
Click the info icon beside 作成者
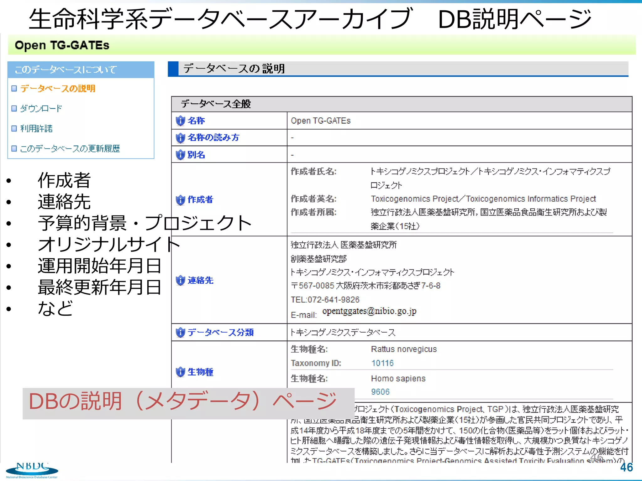[180, 200]
